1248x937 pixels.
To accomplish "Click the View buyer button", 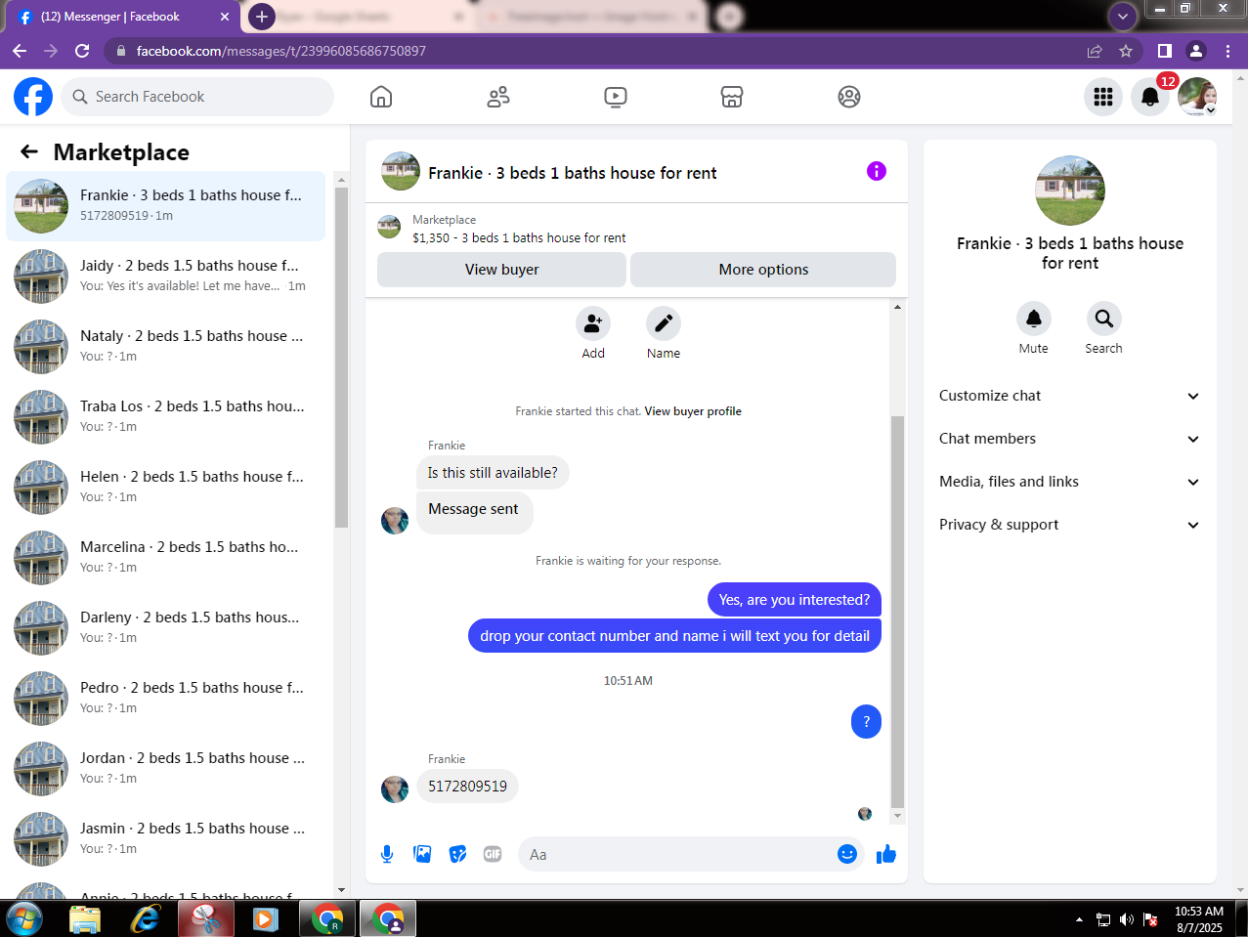I will click(x=502, y=270).
